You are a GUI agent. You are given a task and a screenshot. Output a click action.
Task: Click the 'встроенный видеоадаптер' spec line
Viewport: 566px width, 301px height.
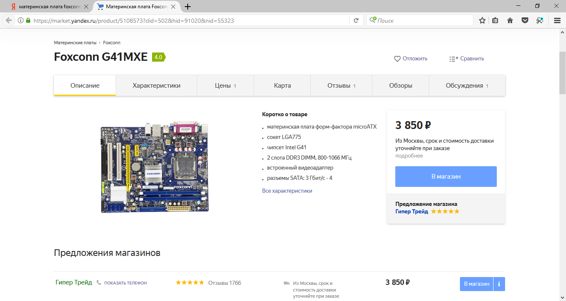coord(300,168)
